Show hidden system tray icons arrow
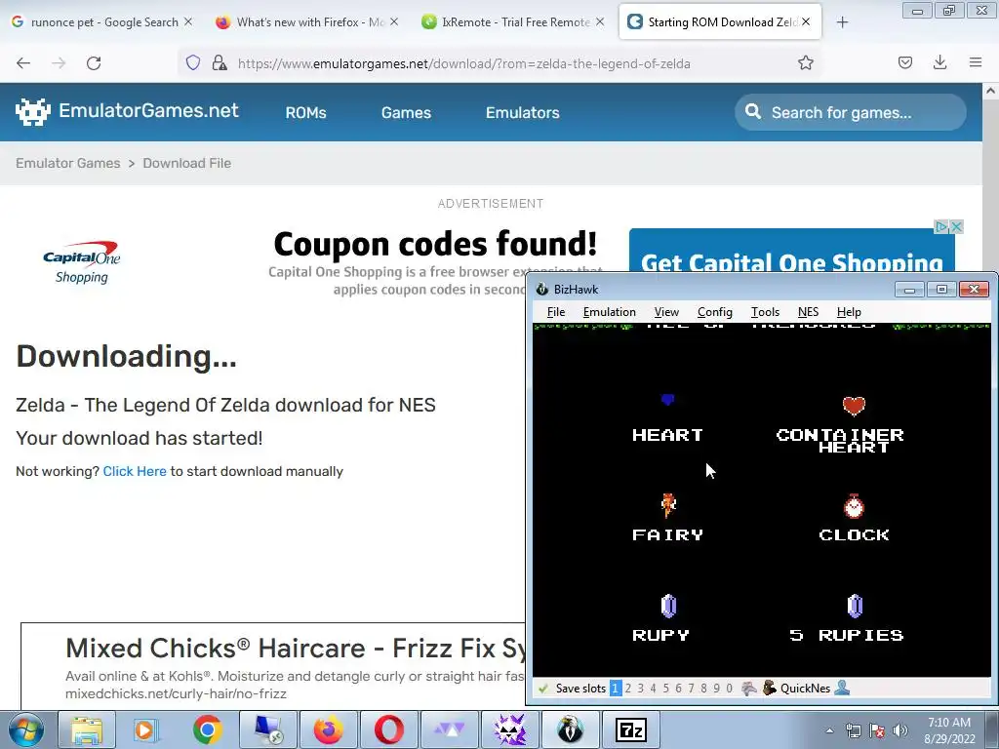This screenshot has height=749, width=999. (x=829, y=730)
